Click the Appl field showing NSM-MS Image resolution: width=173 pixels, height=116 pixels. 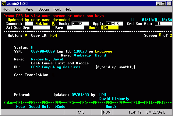pos(114,24)
